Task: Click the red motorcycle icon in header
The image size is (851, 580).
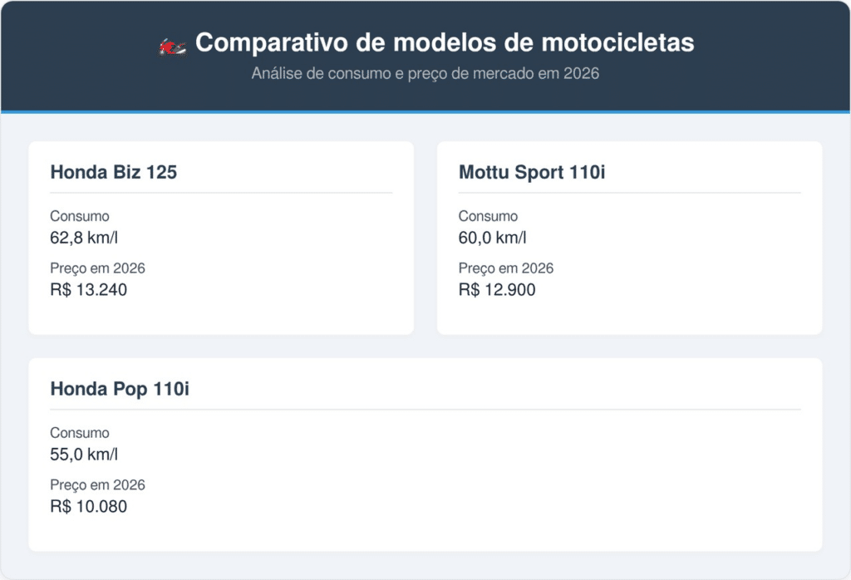Action: click(x=172, y=47)
